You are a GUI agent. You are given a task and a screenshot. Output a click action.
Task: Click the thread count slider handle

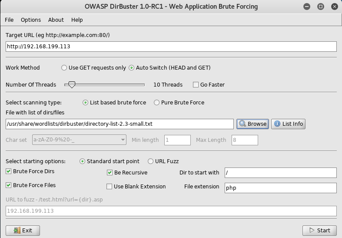pos(72,85)
